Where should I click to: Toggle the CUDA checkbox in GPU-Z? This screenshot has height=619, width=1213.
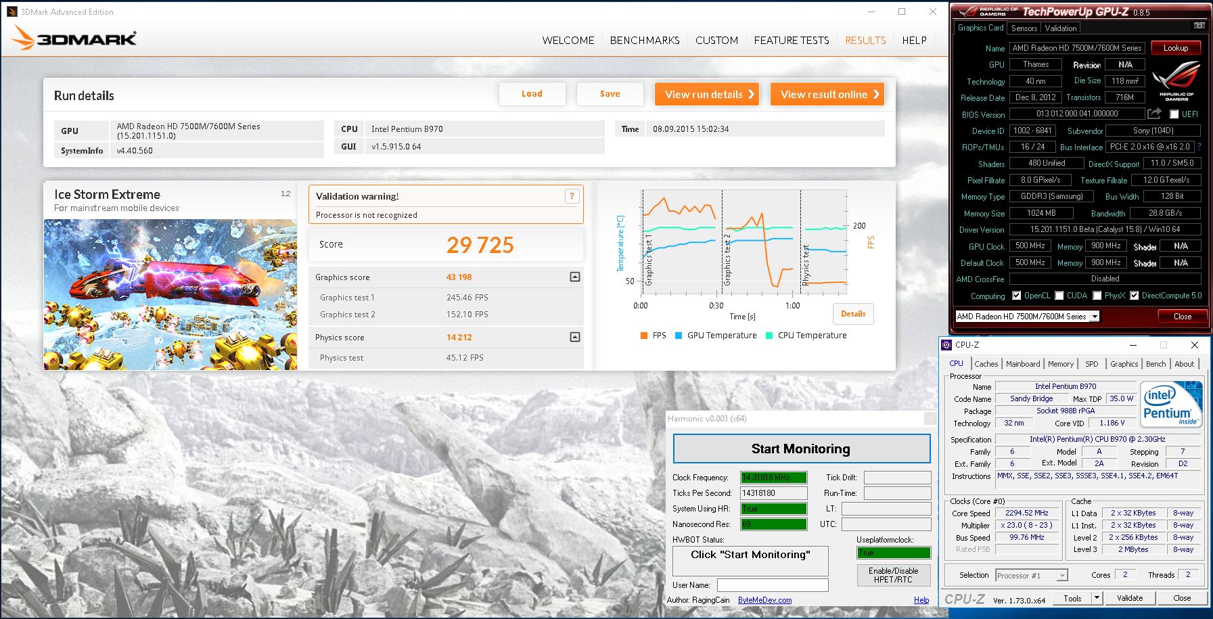(x=1059, y=296)
